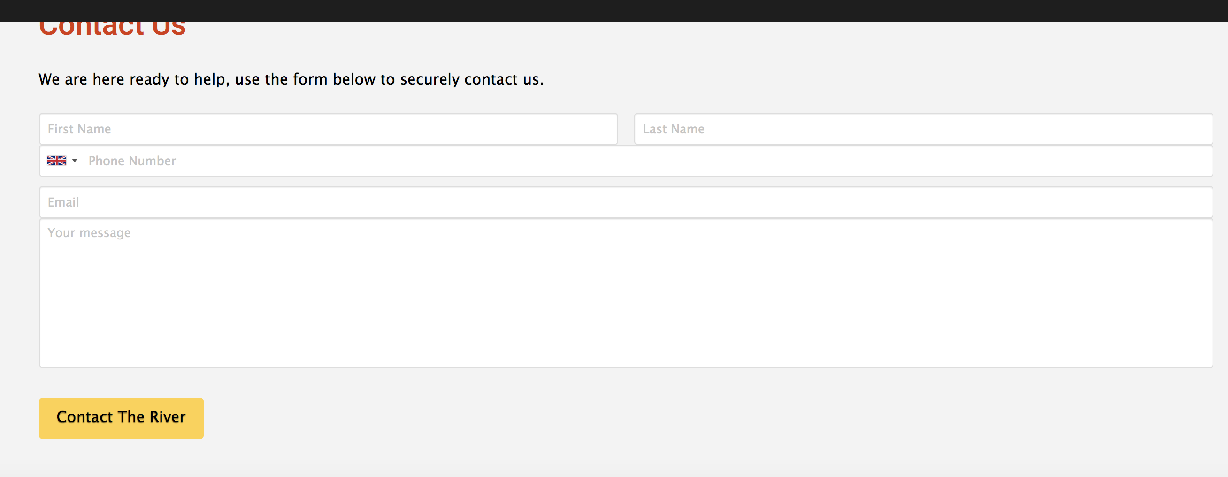Viewport: 1228px width, 477px height.
Task: Click the UK flag icon
Action: pos(57,161)
